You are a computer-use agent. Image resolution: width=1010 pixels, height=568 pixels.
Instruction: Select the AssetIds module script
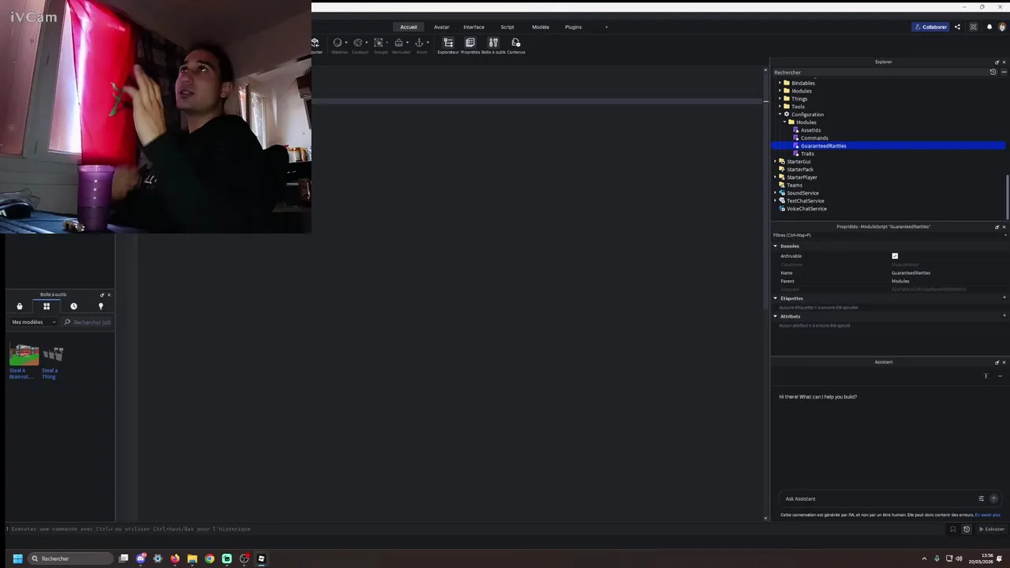click(x=810, y=130)
